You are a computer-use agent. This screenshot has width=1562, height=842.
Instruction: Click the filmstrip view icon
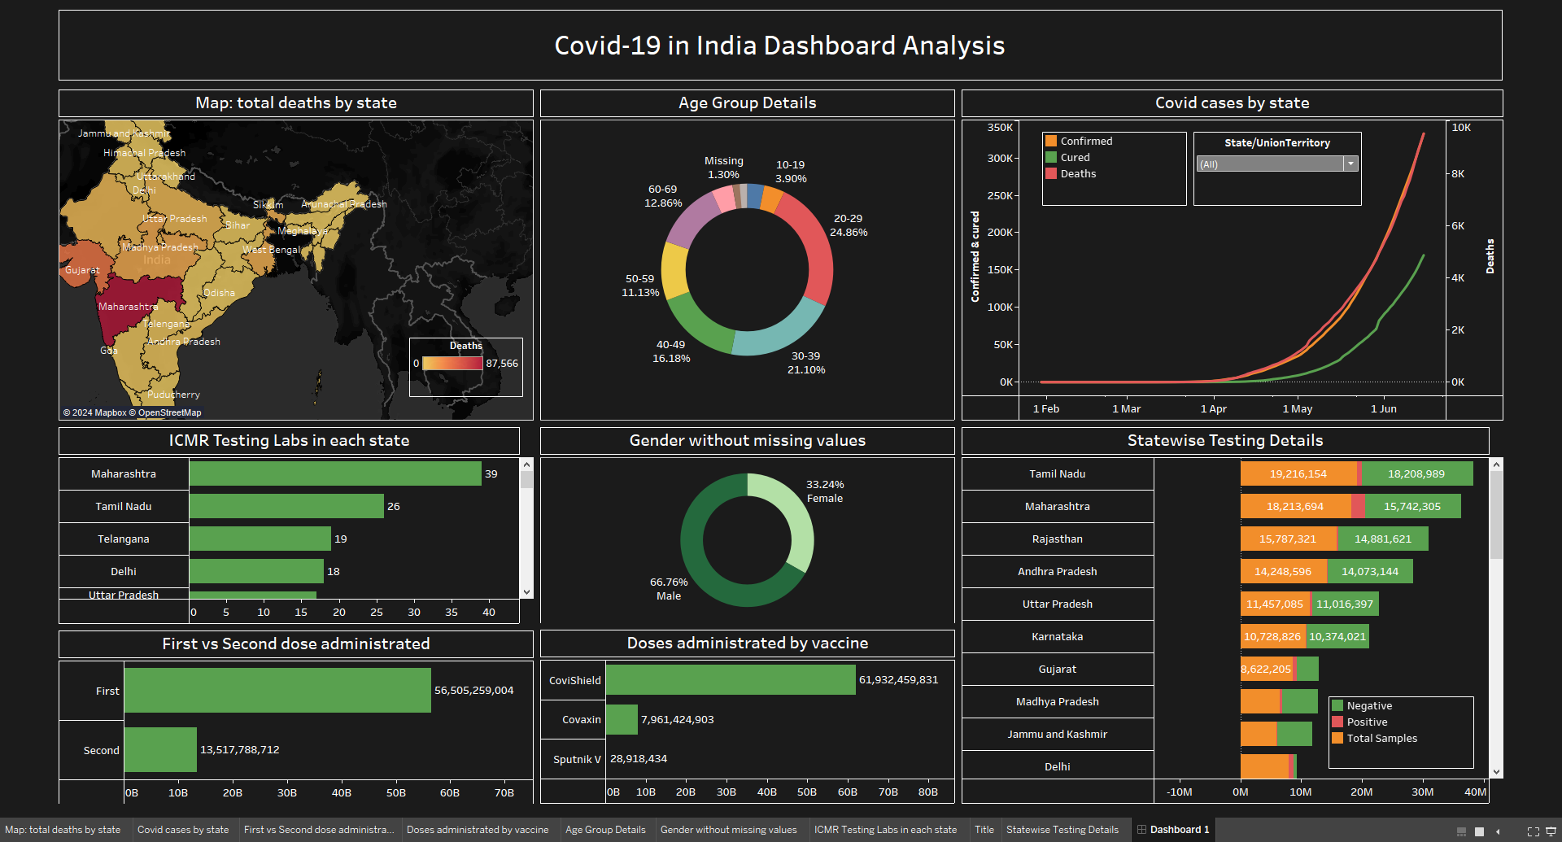[1461, 831]
